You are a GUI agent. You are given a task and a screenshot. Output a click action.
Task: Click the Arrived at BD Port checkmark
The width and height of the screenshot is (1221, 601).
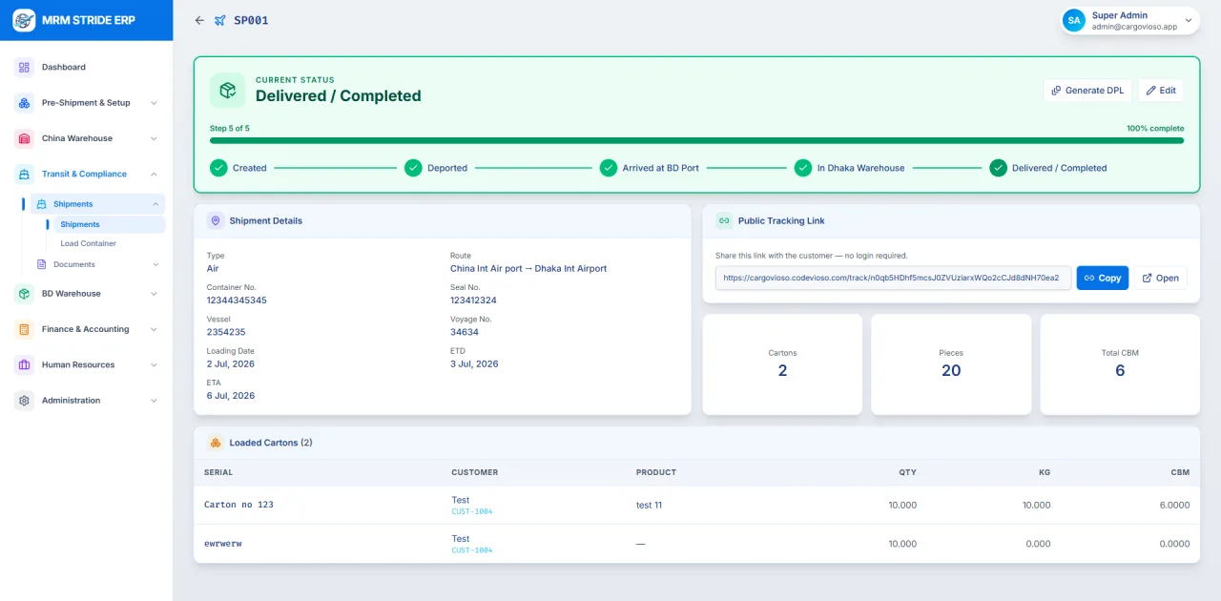[609, 168]
